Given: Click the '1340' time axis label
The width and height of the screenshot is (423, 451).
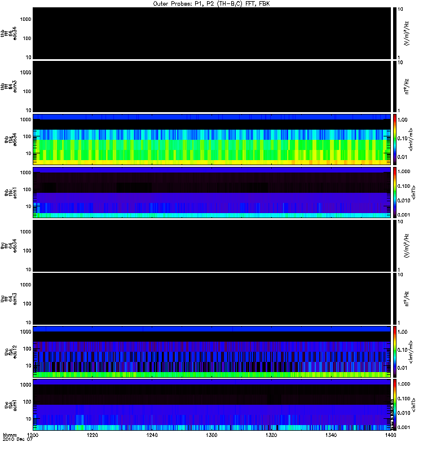Looking at the screenshot, I should [331, 435].
